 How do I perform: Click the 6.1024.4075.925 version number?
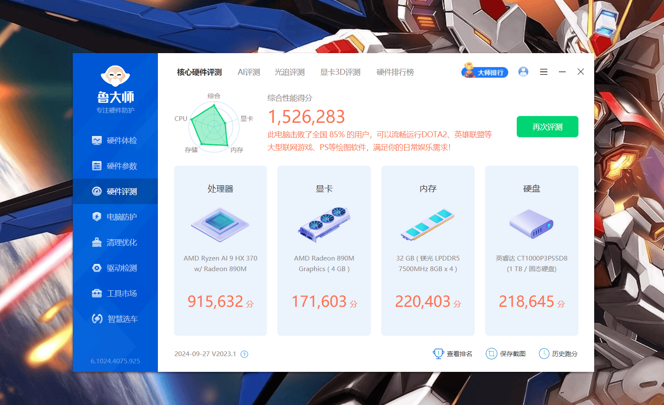coord(115,361)
